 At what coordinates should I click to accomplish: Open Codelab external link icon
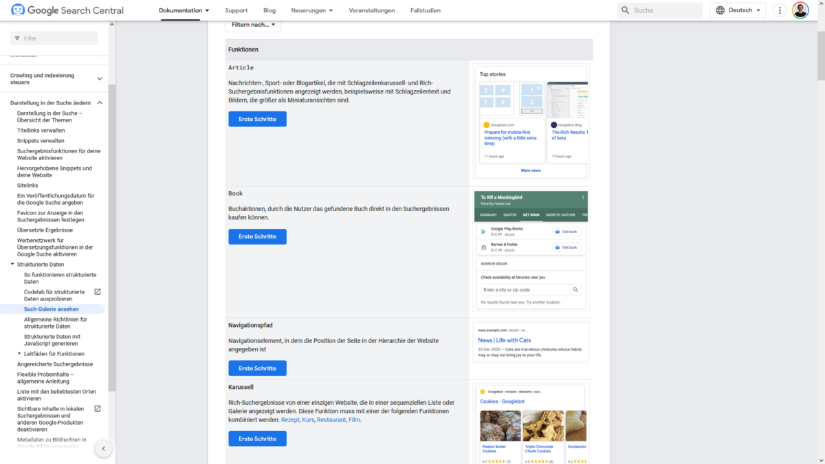97,292
